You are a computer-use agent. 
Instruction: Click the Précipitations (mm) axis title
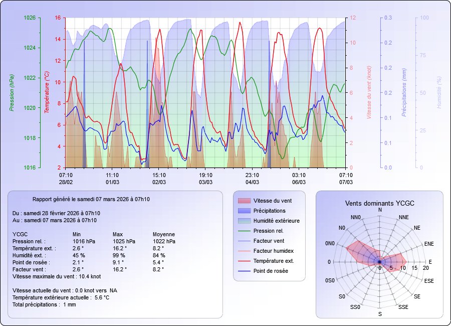pyautogui.click(x=404, y=93)
